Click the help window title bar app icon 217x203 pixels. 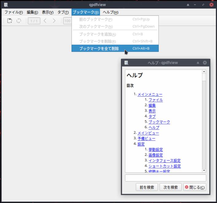[x=126, y=63]
